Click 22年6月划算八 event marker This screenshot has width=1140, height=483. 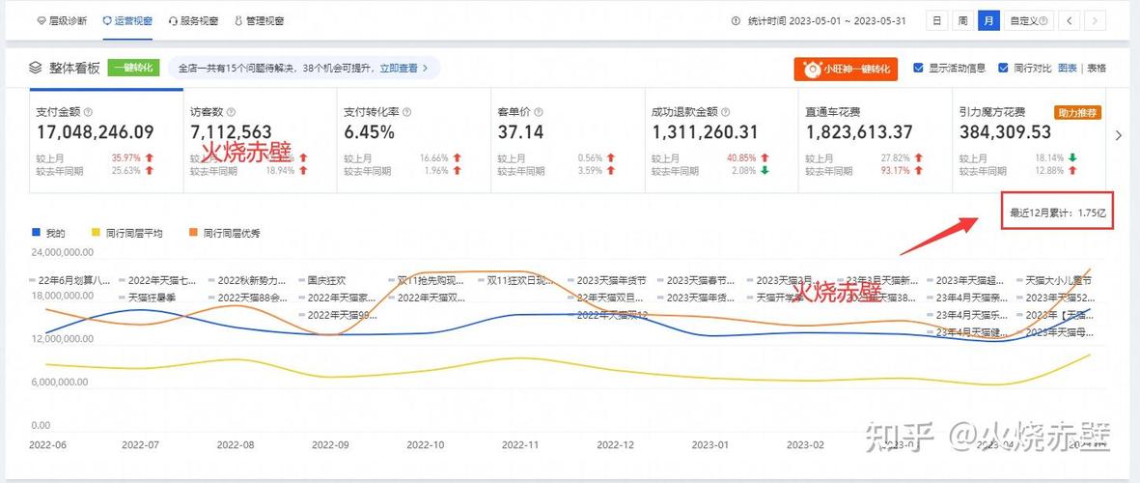70,280
